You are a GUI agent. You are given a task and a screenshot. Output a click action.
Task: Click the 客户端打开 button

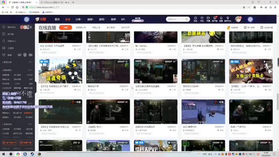click(x=9, y=143)
